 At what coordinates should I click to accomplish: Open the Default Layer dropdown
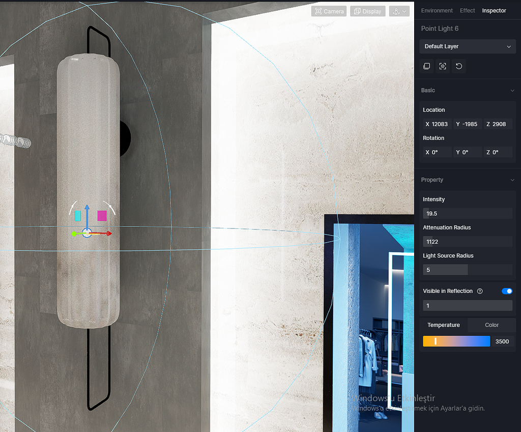coord(467,46)
